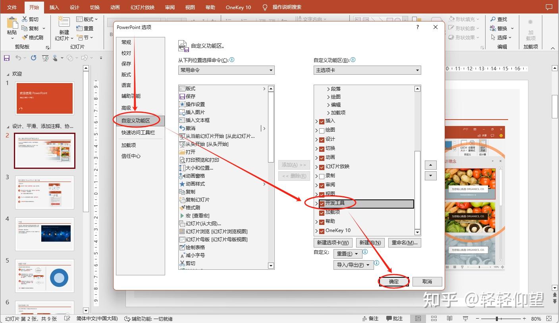Uncheck the 设计 tab checkbox
This screenshot has height=323, width=559.
pos(322,139)
